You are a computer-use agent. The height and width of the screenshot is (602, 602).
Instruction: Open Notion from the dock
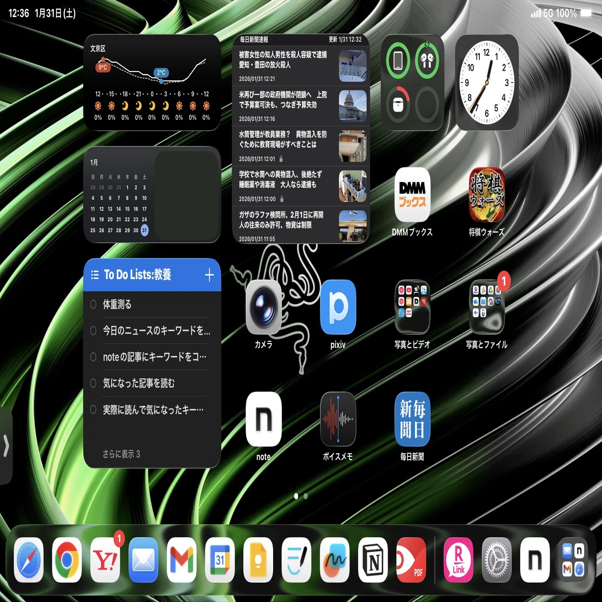[x=373, y=560]
